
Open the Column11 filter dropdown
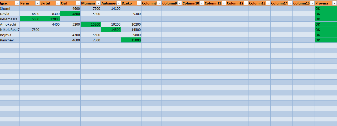(x=224, y=3)
